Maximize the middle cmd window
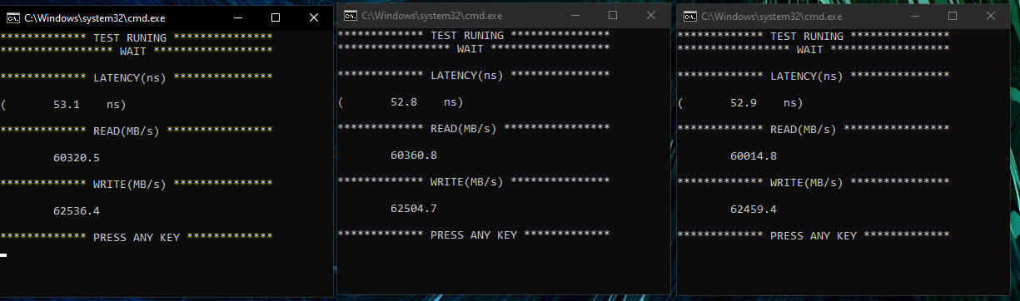This screenshot has width=1020, height=301. click(x=613, y=16)
